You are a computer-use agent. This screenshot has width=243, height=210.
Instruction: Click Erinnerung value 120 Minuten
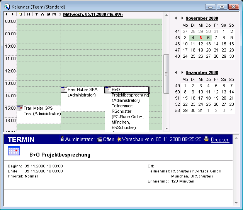[183, 181]
